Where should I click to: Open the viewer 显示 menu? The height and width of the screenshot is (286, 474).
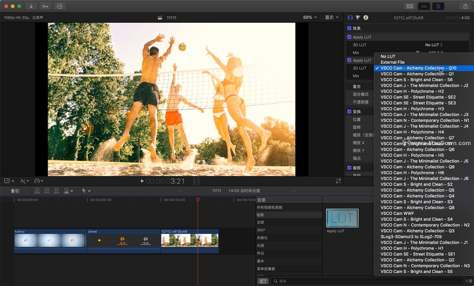pos(331,17)
